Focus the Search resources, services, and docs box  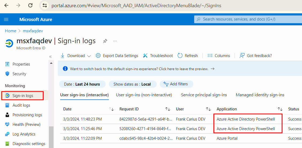pyautogui.click(x=248, y=19)
